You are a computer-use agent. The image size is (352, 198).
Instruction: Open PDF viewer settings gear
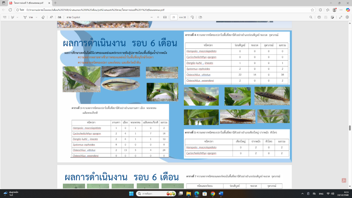tap(348, 17)
